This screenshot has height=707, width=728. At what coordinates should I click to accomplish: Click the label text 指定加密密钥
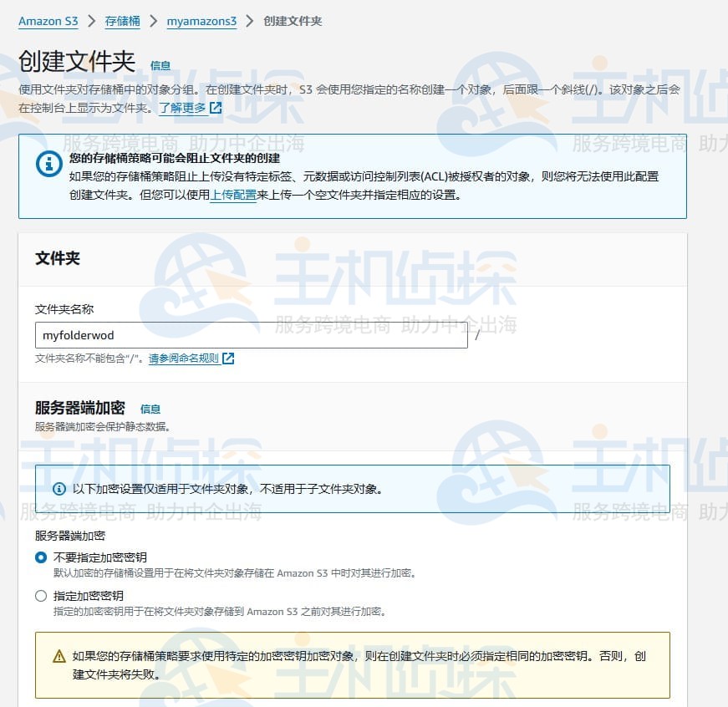[x=90, y=595]
